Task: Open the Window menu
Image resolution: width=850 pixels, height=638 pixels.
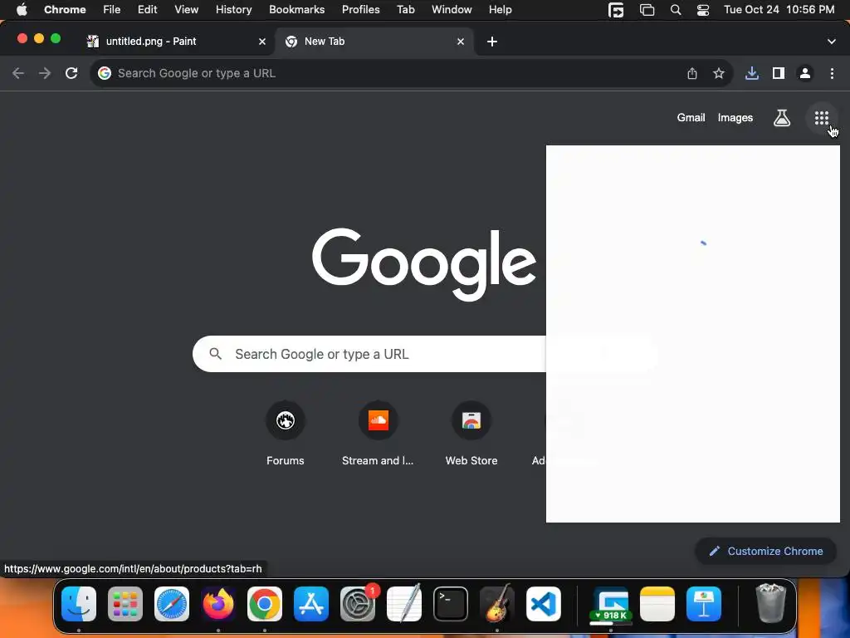Action: [452, 10]
